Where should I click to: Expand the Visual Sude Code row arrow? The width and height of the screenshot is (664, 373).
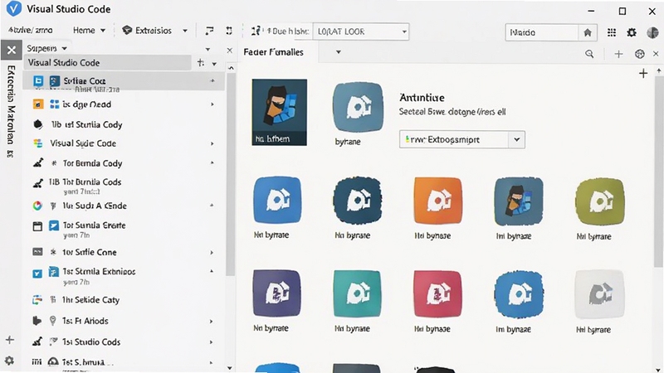click(x=212, y=143)
